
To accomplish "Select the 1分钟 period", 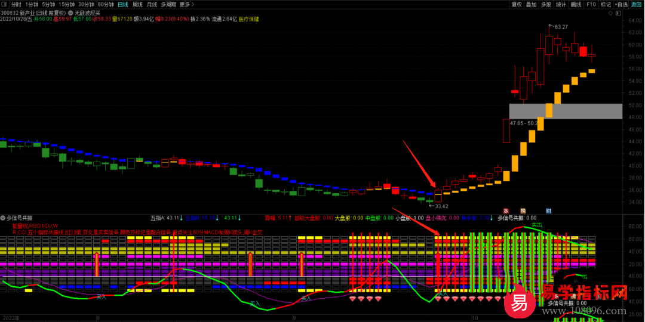I will click(x=31, y=5).
